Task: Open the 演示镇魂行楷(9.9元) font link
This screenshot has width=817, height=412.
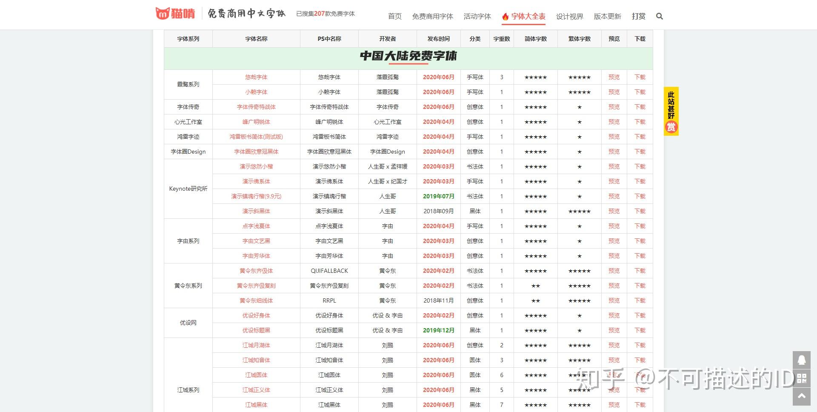Action: click(x=256, y=196)
